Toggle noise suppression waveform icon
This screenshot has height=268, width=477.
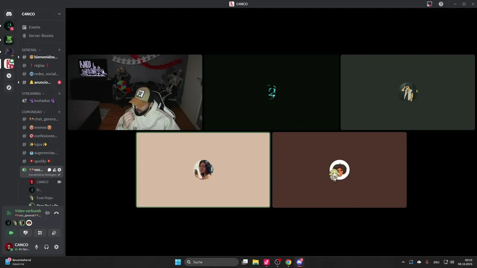point(47,213)
